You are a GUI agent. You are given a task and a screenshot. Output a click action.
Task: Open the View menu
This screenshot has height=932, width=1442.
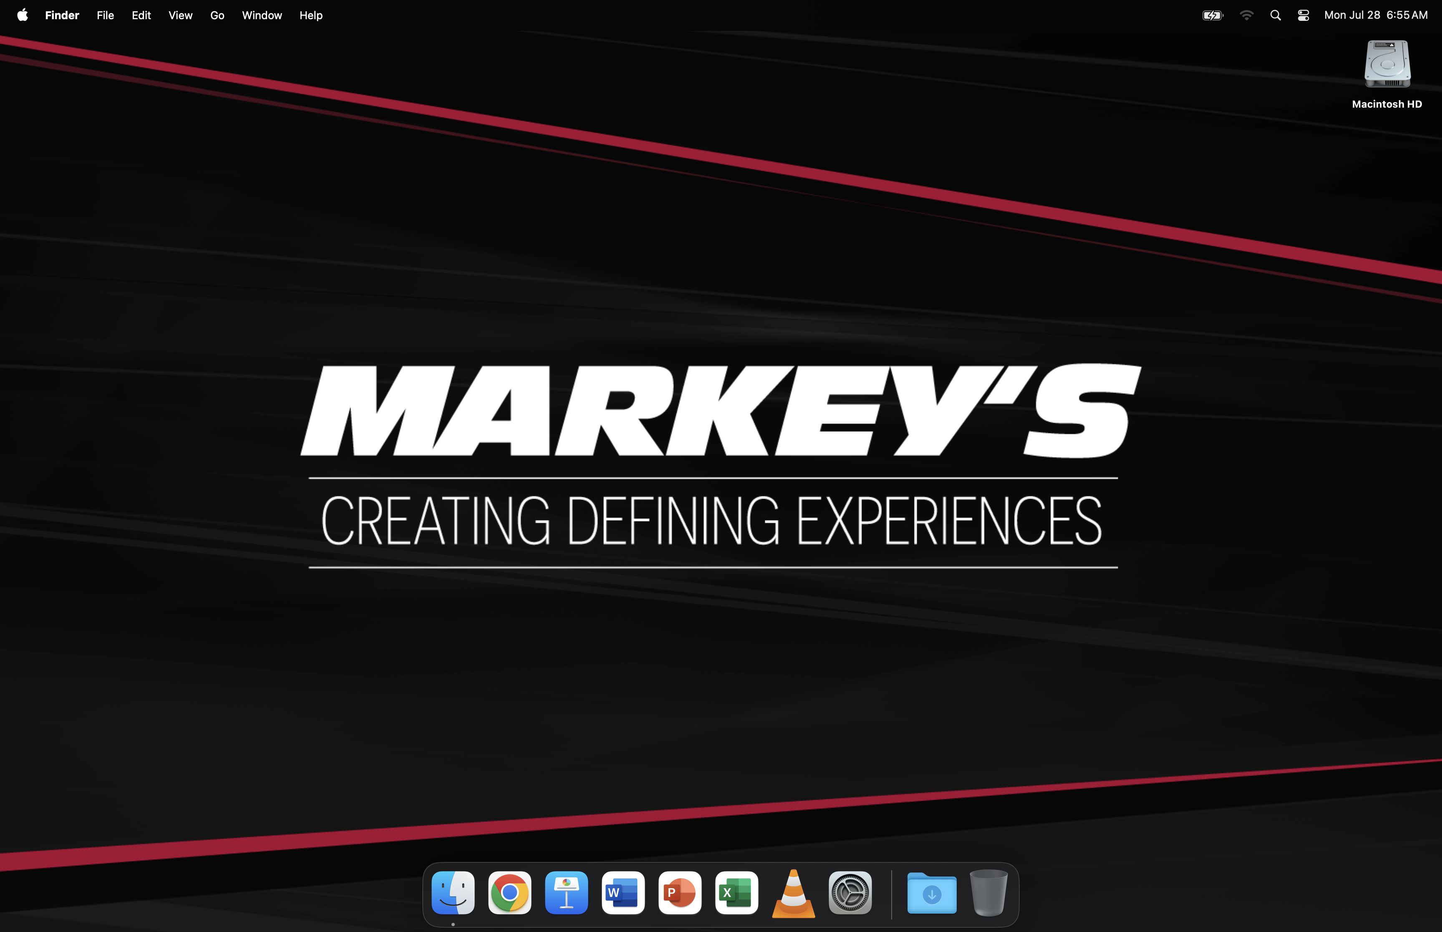click(180, 15)
